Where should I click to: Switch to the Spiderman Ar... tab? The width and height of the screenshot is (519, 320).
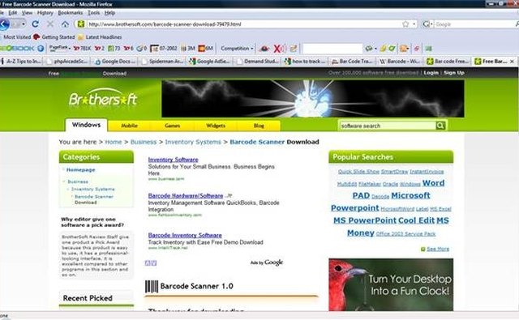pyautogui.click(x=163, y=61)
